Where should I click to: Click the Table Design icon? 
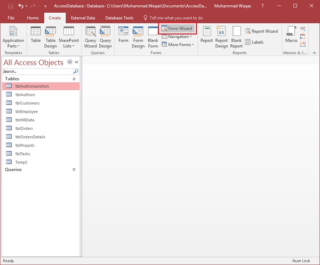[x=51, y=36]
